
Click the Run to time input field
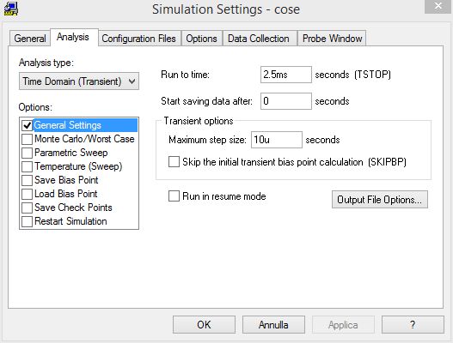[286, 75]
